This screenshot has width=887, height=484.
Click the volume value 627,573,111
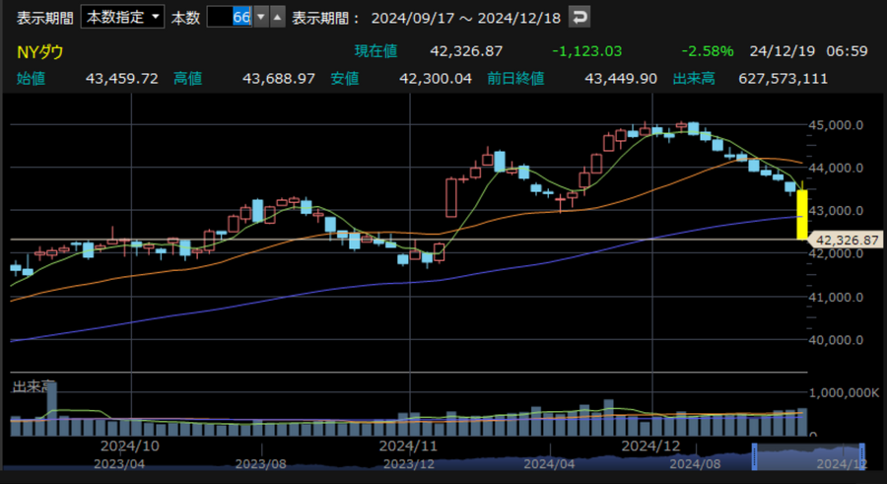click(x=783, y=78)
